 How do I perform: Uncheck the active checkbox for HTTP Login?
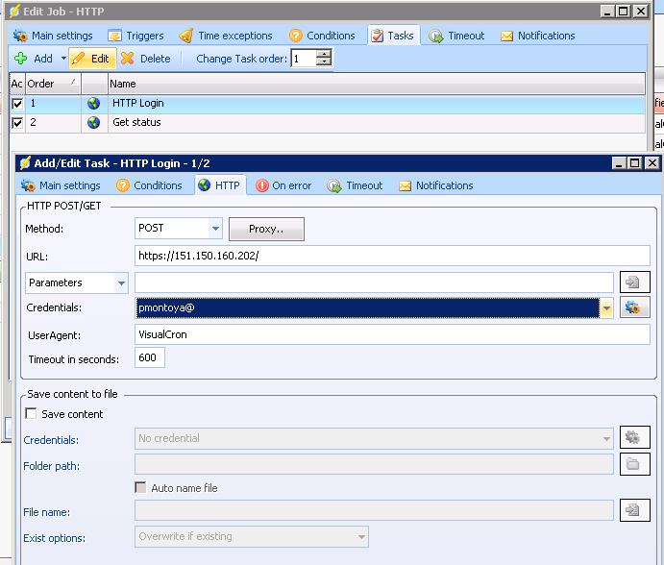pyautogui.click(x=17, y=104)
